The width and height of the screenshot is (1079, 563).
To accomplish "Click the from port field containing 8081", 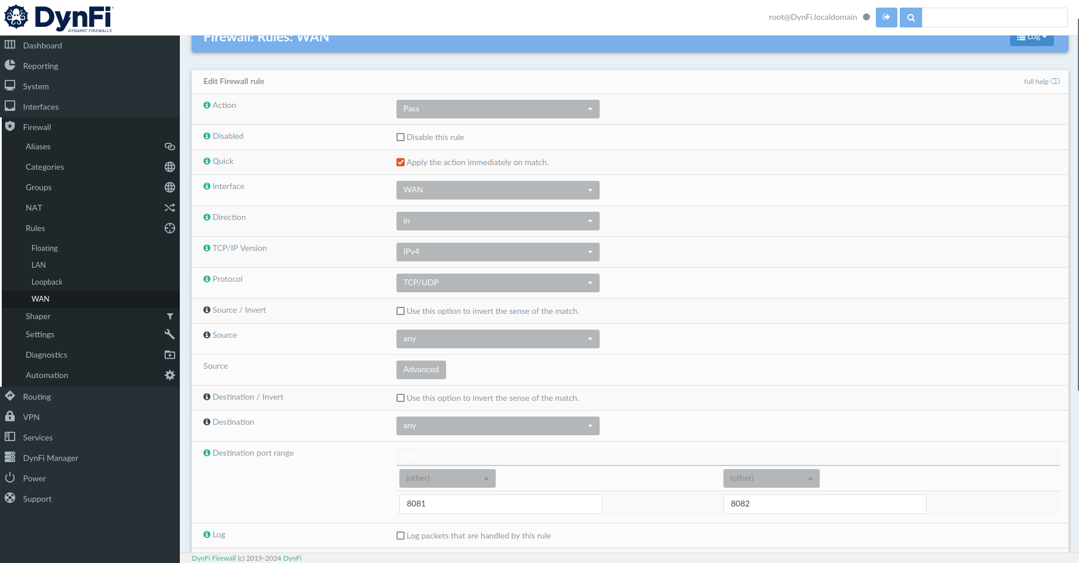I will [x=501, y=504].
